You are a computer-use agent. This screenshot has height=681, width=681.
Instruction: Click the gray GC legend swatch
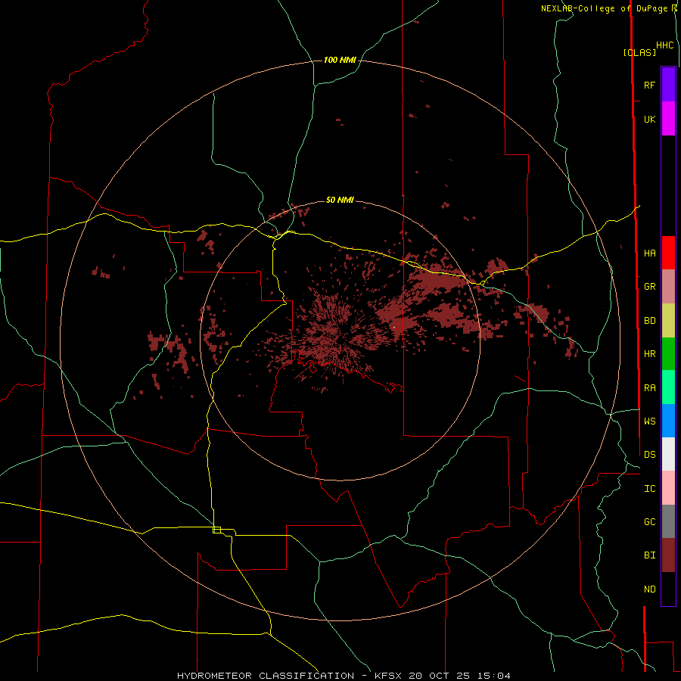coord(668,521)
